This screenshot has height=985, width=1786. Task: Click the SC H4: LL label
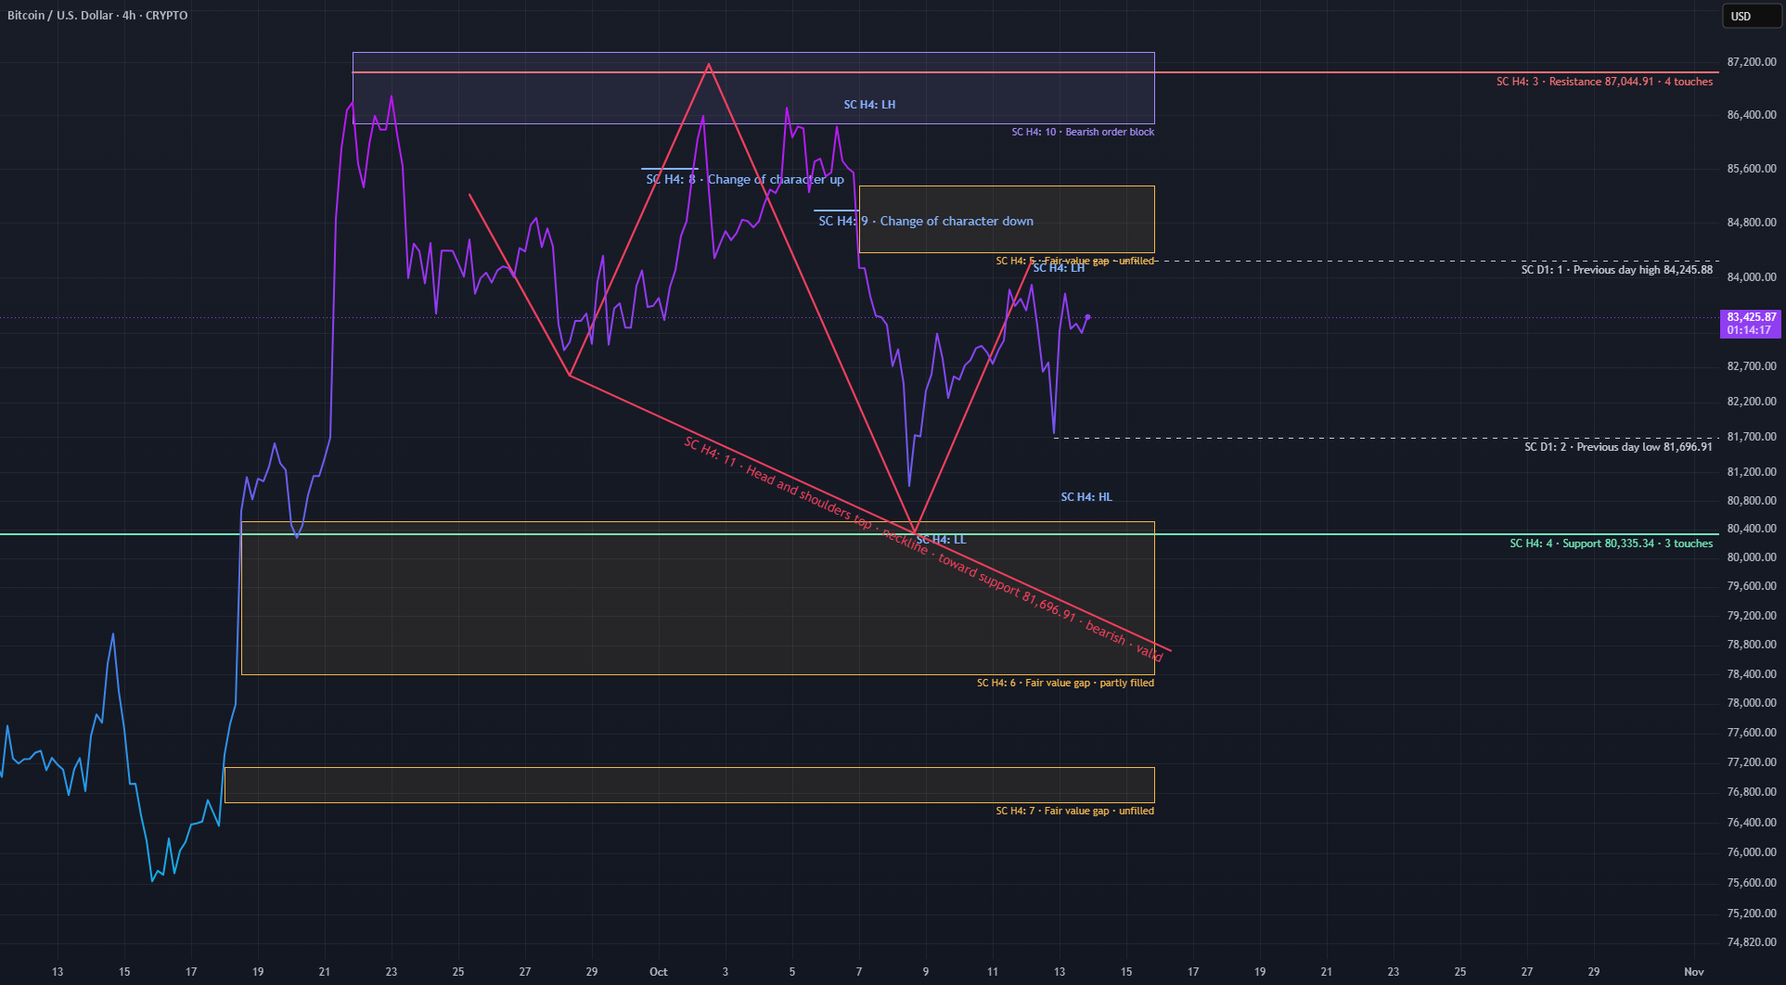click(941, 540)
